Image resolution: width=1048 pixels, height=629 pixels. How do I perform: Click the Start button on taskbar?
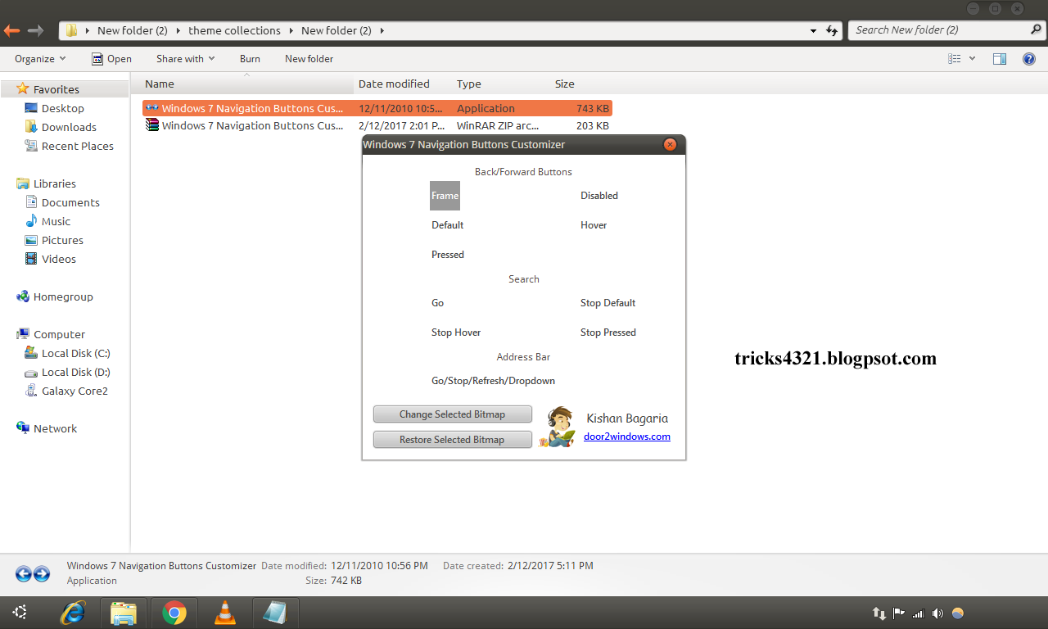(20, 612)
